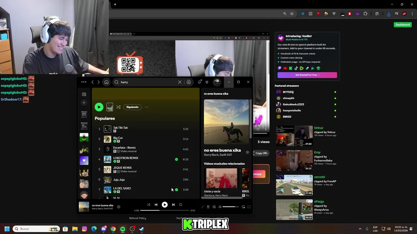Image resolution: width=417 pixels, height=234 pixels.
Task: Adjust Spotify volume slider
Action: [x=231, y=207]
